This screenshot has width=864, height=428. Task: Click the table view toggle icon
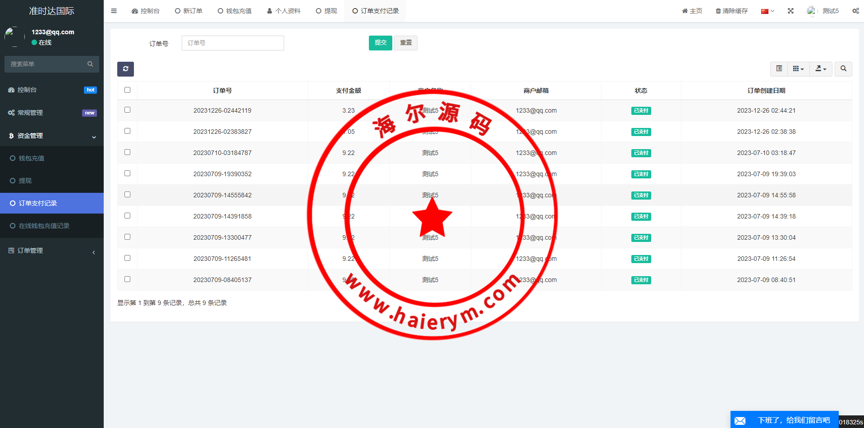click(x=779, y=69)
